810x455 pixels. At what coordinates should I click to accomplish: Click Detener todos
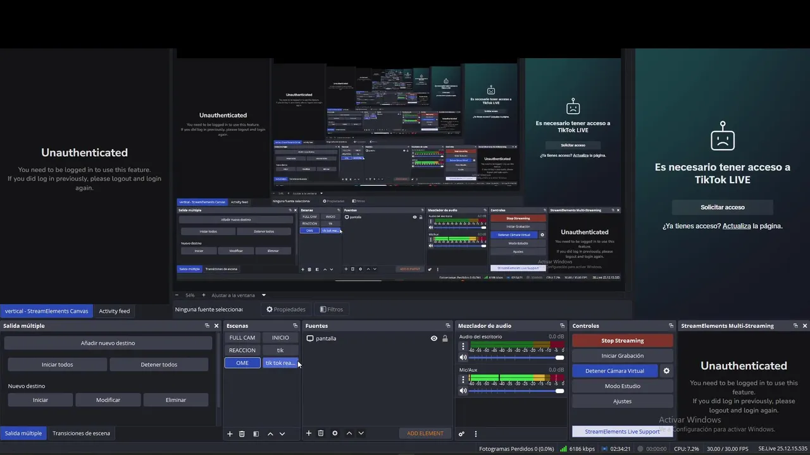[159, 365]
